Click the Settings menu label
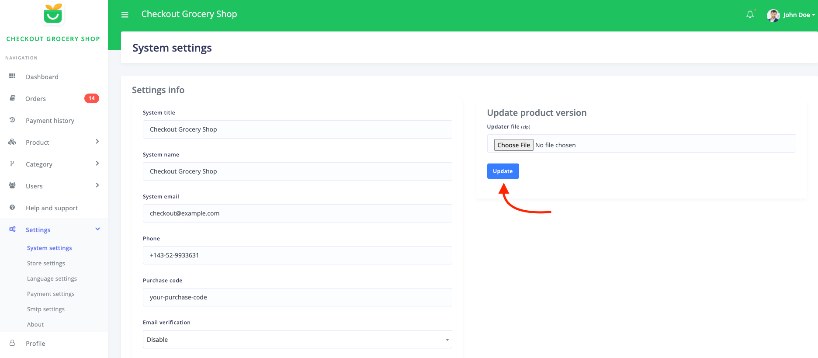The image size is (818, 358). pos(38,230)
